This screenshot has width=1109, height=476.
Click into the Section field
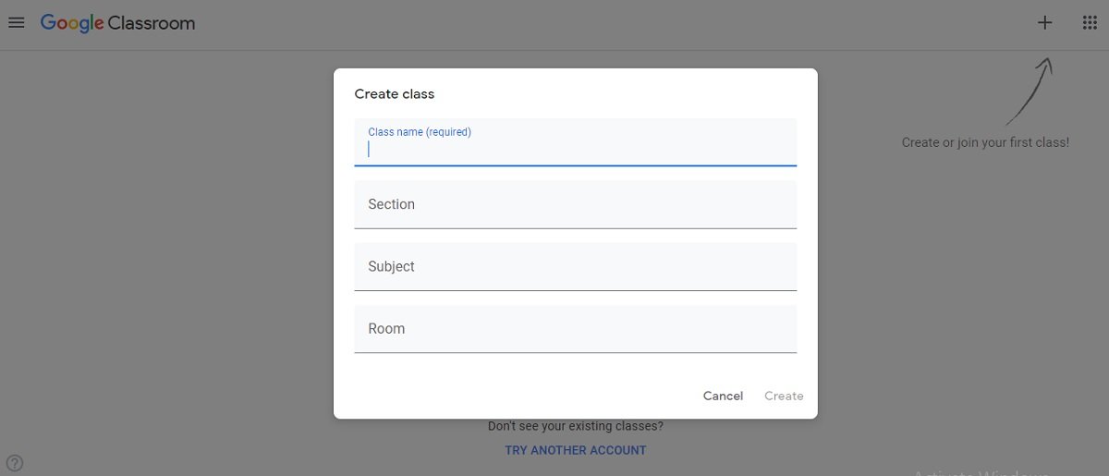[x=575, y=204]
